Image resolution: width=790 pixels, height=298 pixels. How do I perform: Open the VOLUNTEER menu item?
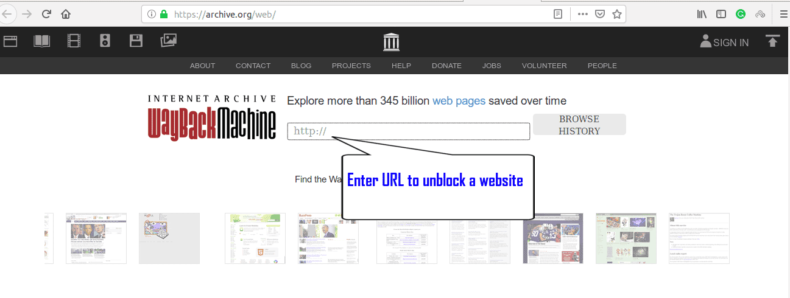[545, 66]
